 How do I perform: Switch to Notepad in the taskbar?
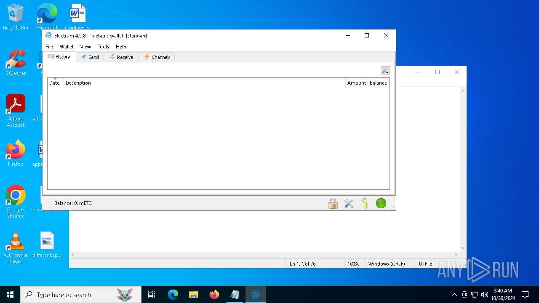tap(235, 295)
